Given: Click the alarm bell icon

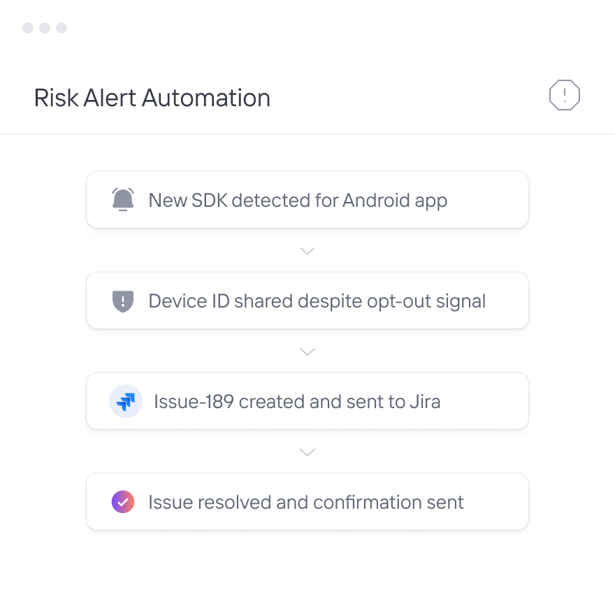Looking at the screenshot, I should pyautogui.click(x=123, y=200).
